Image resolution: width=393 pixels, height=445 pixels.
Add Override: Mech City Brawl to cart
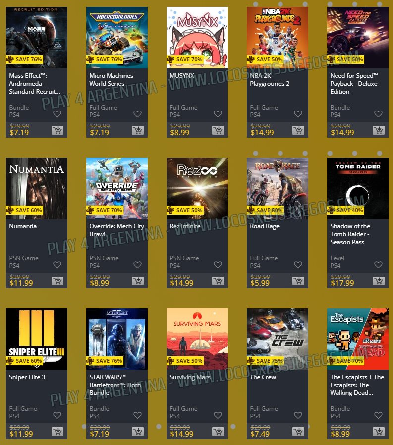tap(138, 281)
